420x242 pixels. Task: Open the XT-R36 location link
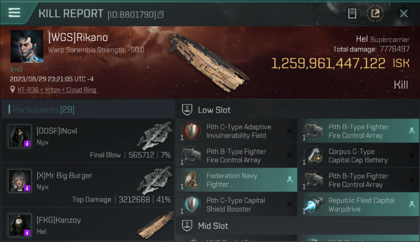pyautogui.click(x=57, y=90)
